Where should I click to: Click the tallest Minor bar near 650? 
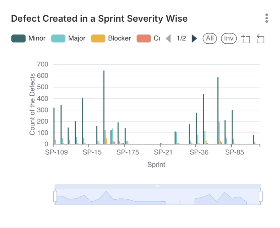pyautogui.click(x=104, y=107)
